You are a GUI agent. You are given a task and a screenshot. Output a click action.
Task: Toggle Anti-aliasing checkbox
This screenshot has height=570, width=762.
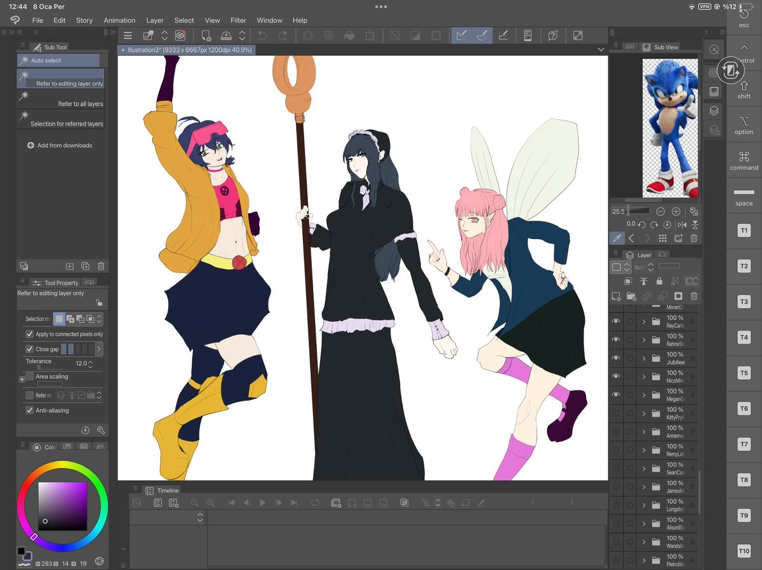[29, 410]
